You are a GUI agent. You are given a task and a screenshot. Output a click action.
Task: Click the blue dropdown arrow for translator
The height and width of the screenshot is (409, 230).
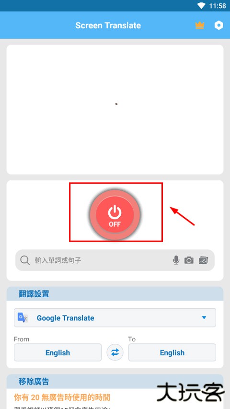204,318
